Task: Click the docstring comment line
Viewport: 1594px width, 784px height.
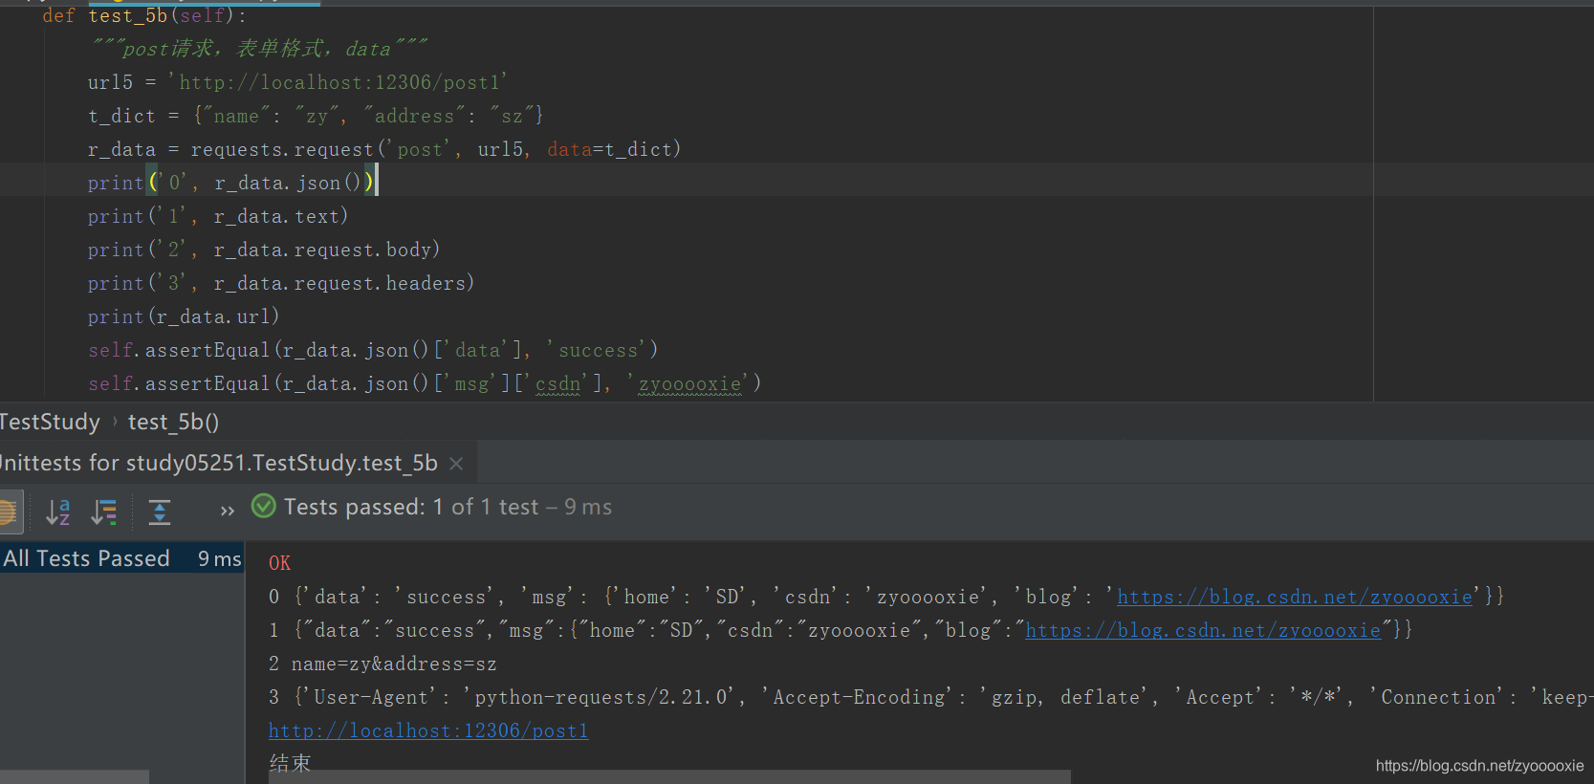Action: (x=259, y=49)
